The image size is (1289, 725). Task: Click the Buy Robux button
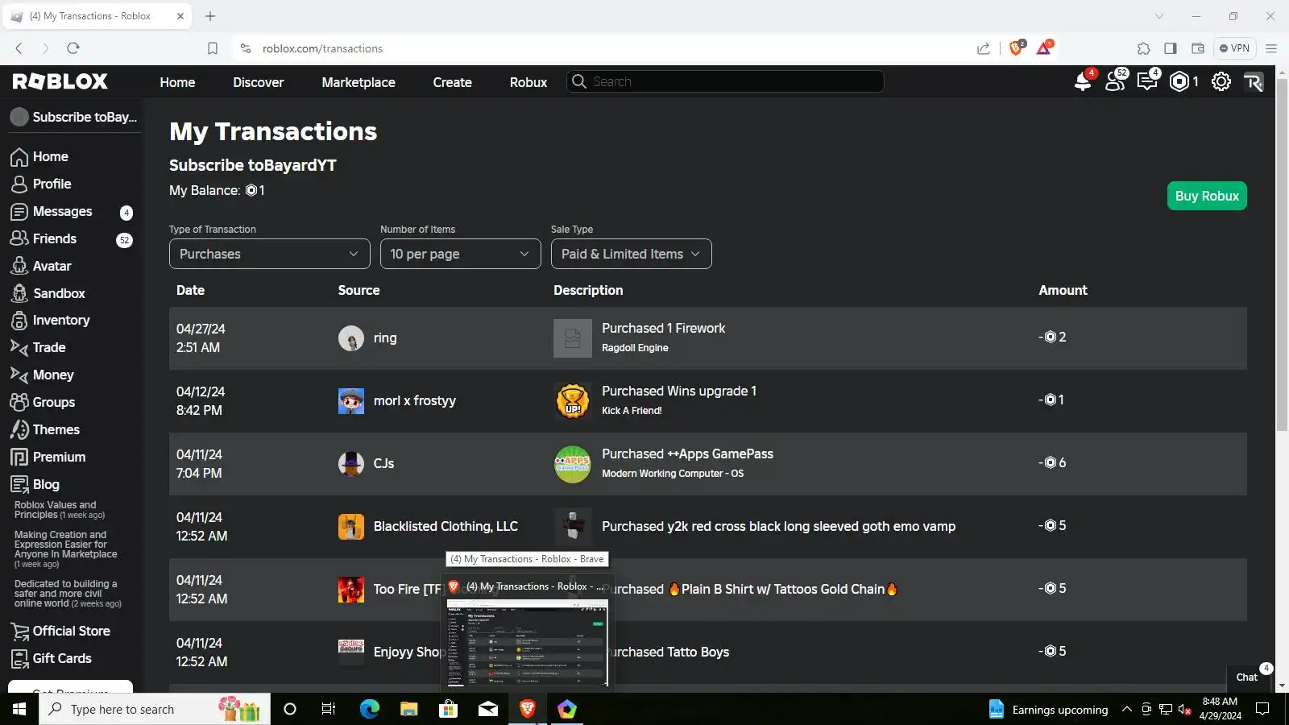pyautogui.click(x=1207, y=196)
